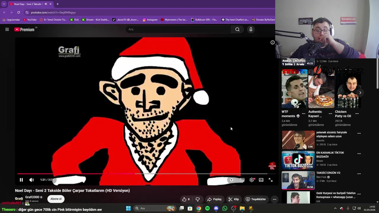Open options for Authentic Kayseri short
The height and width of the screenshot is (213, 379).
(330, 114)
